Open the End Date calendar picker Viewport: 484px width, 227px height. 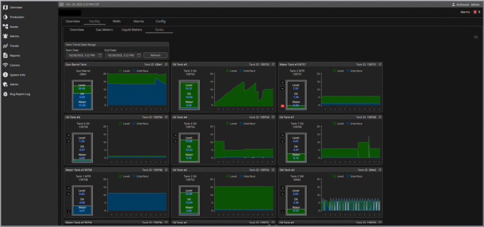[138, 55]
